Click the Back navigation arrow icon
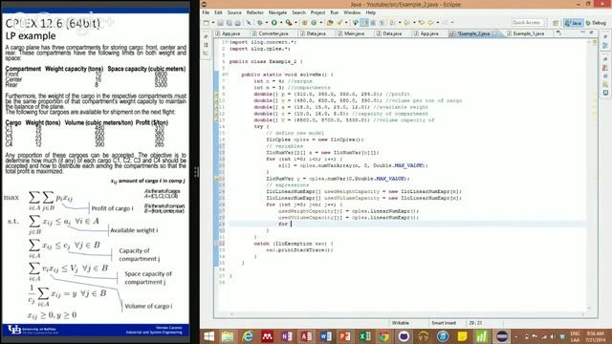 point(430,23)
